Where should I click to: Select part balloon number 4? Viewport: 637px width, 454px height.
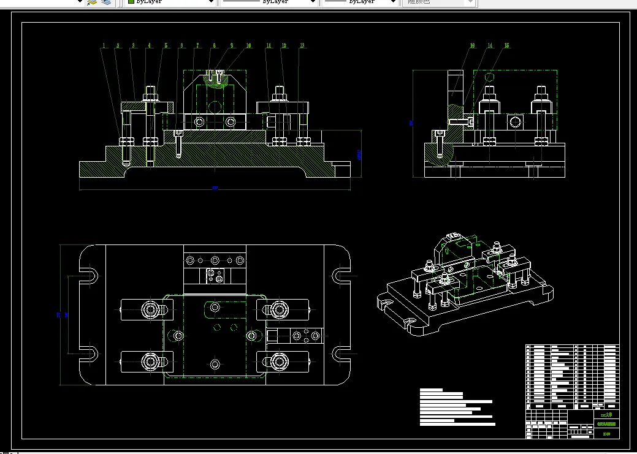click(x=149, y=45)
